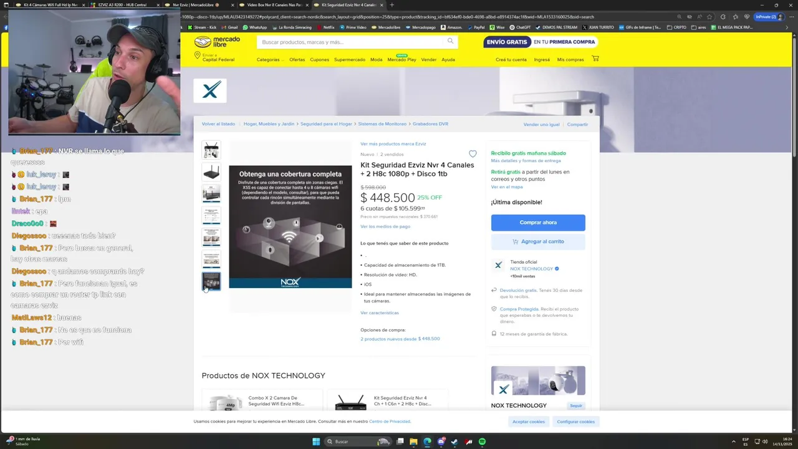Open Seguridad para el Hogar breadcrumb
The height and width of the screenshot is (449, 798).
(326, 123)
